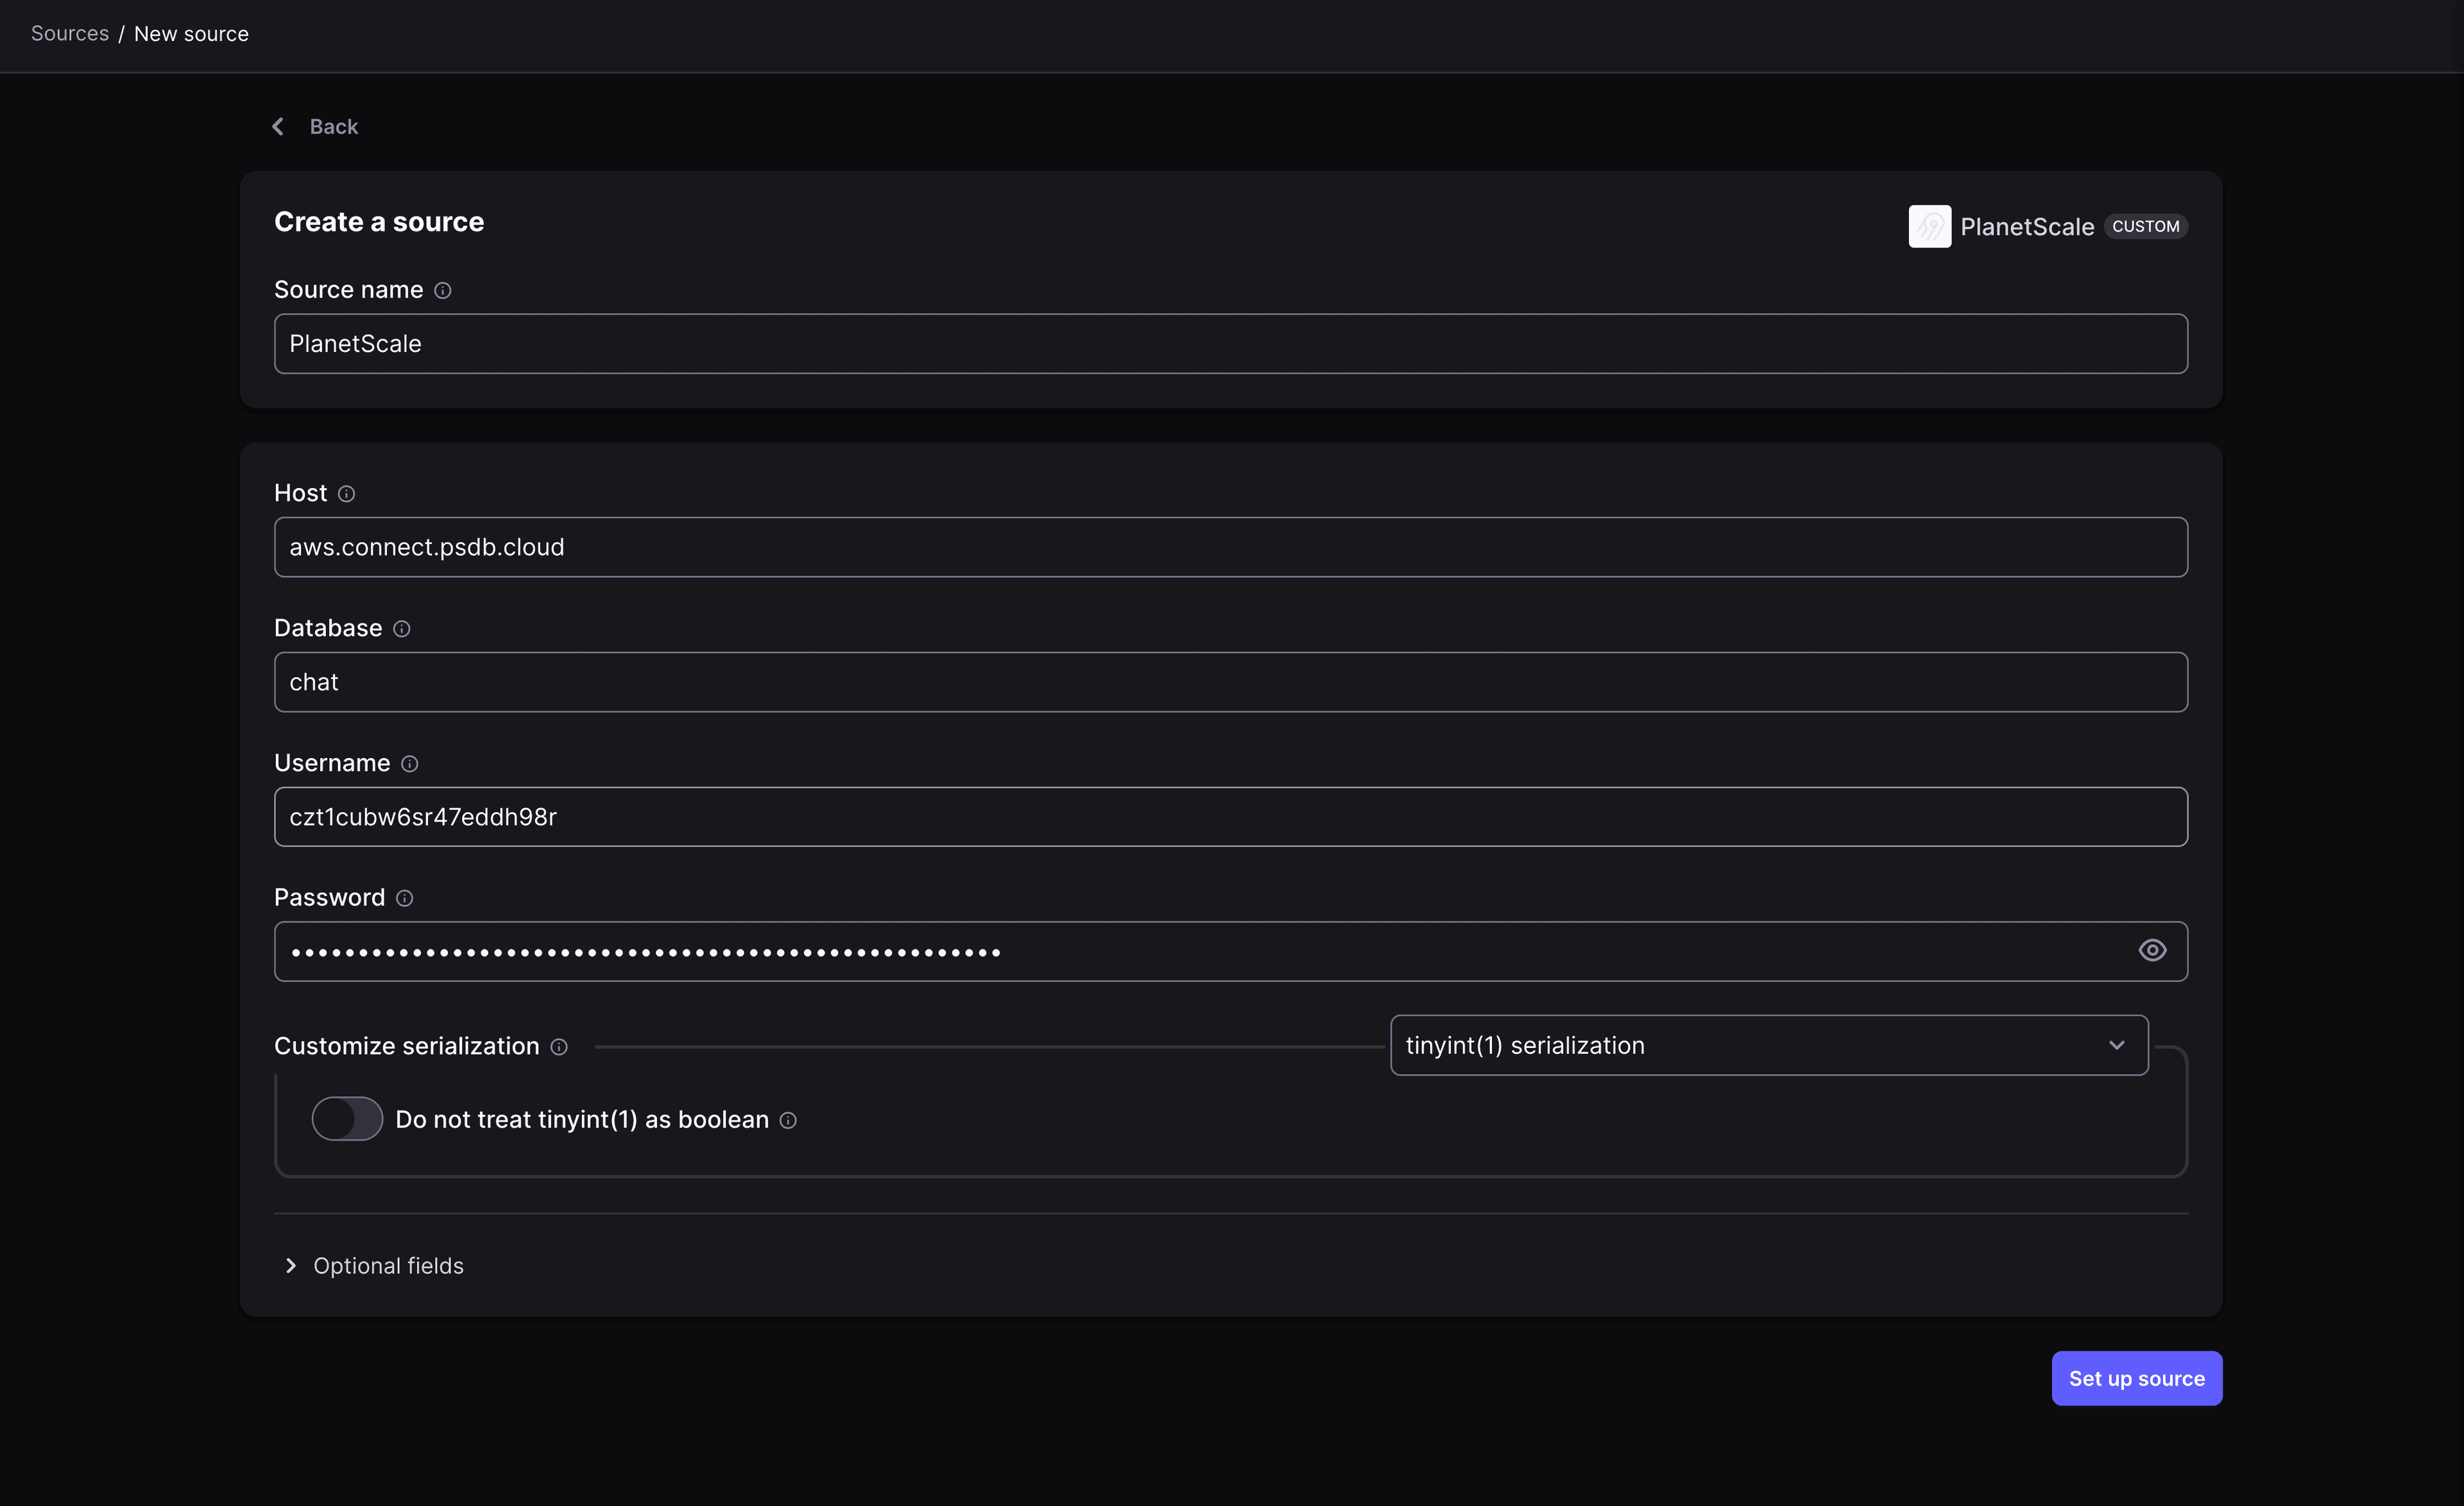
Task: Click the Create a source heading
Action: [x=379, y=222]
